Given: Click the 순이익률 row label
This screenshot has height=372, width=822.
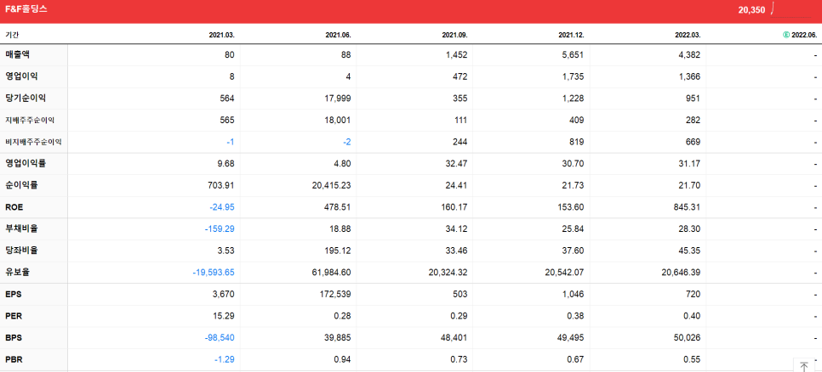Looking at the screenshot, I should pos(21,186).
